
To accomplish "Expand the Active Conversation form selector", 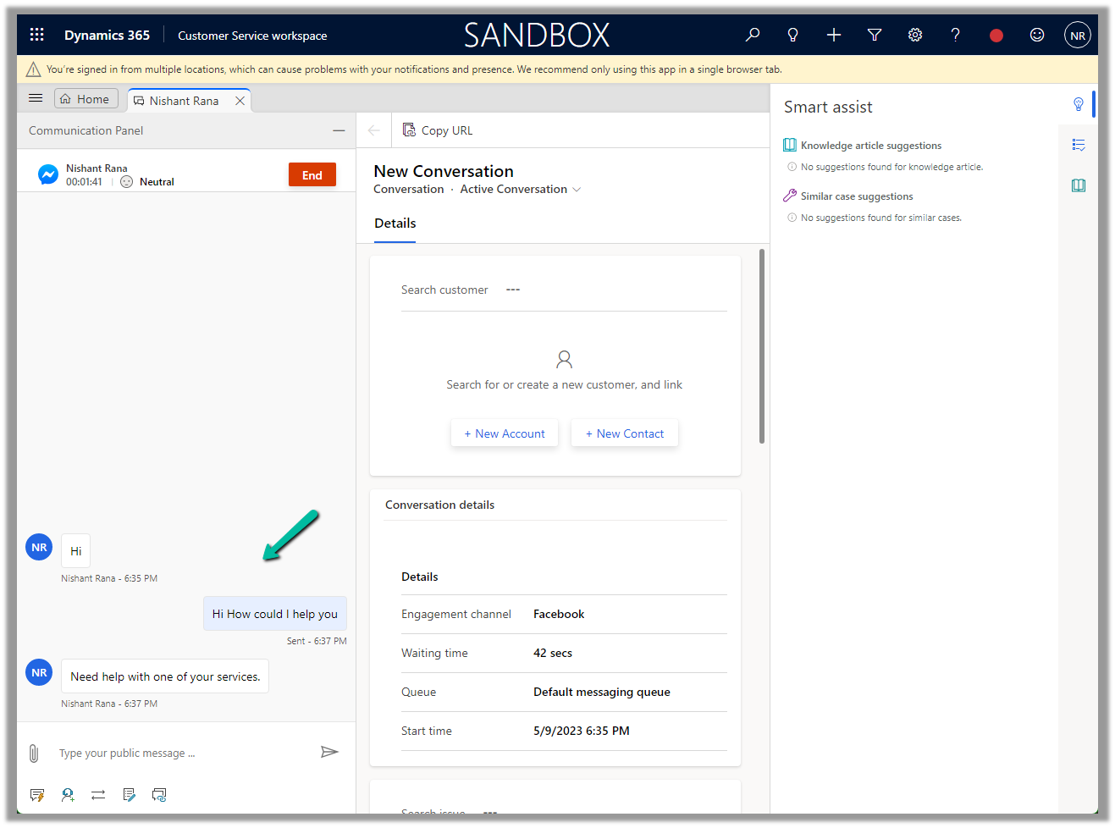I will tap(577, 190).
